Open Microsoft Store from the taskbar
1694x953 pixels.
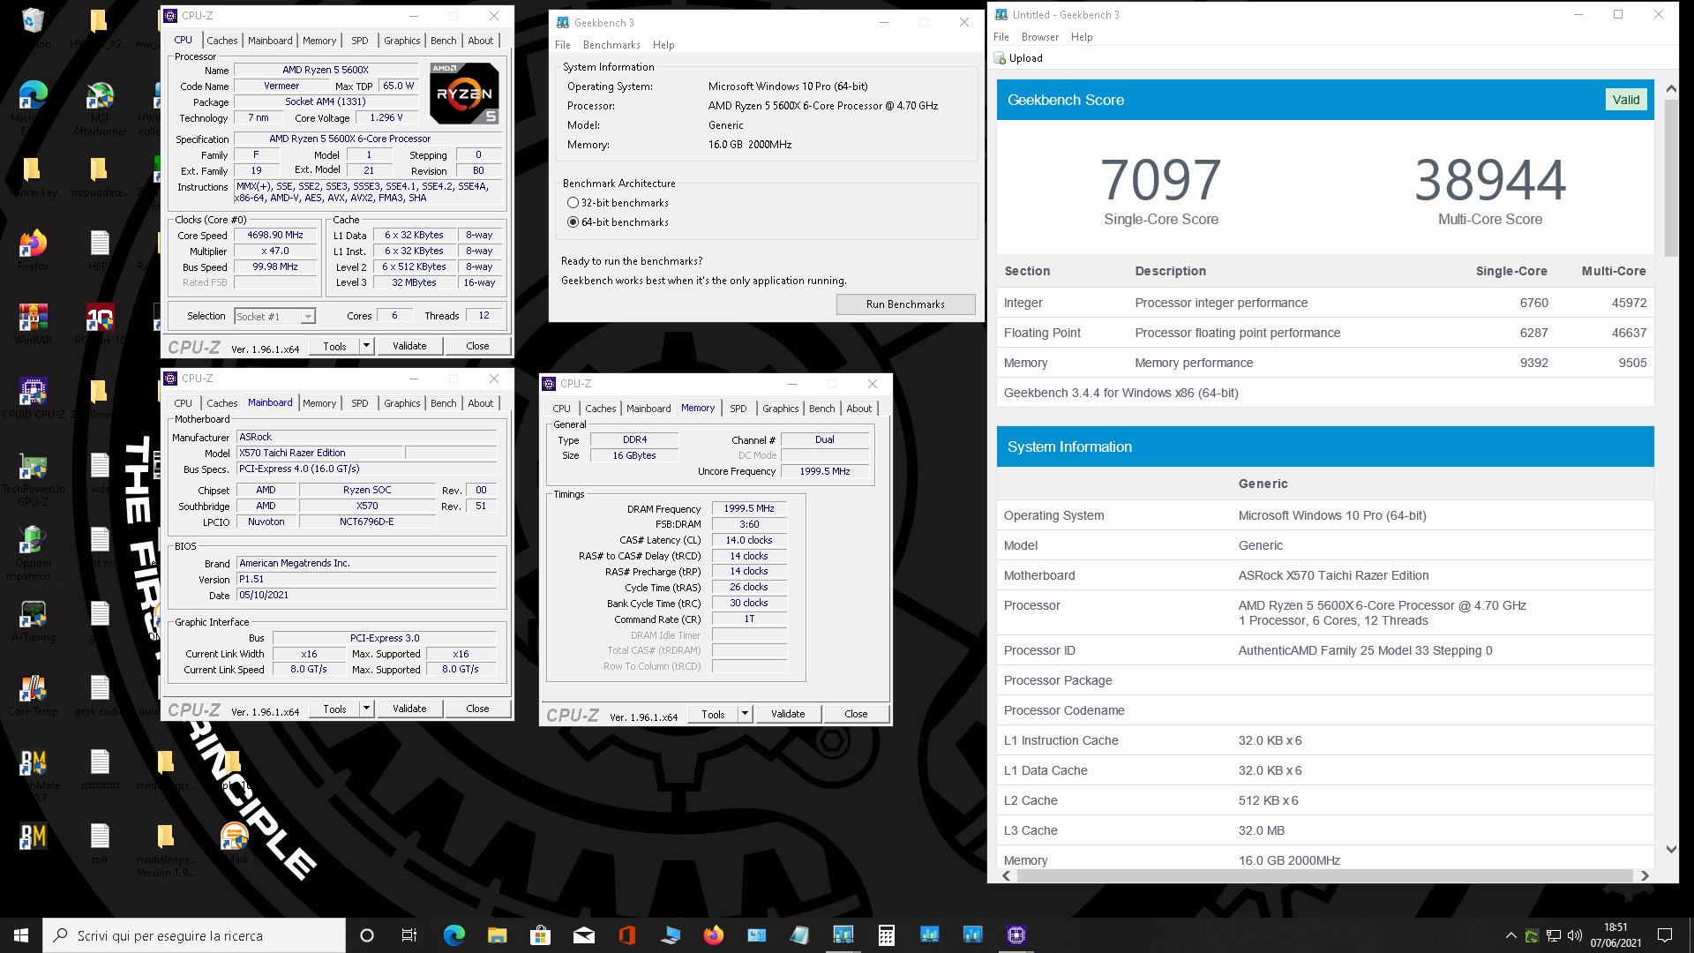540,935
